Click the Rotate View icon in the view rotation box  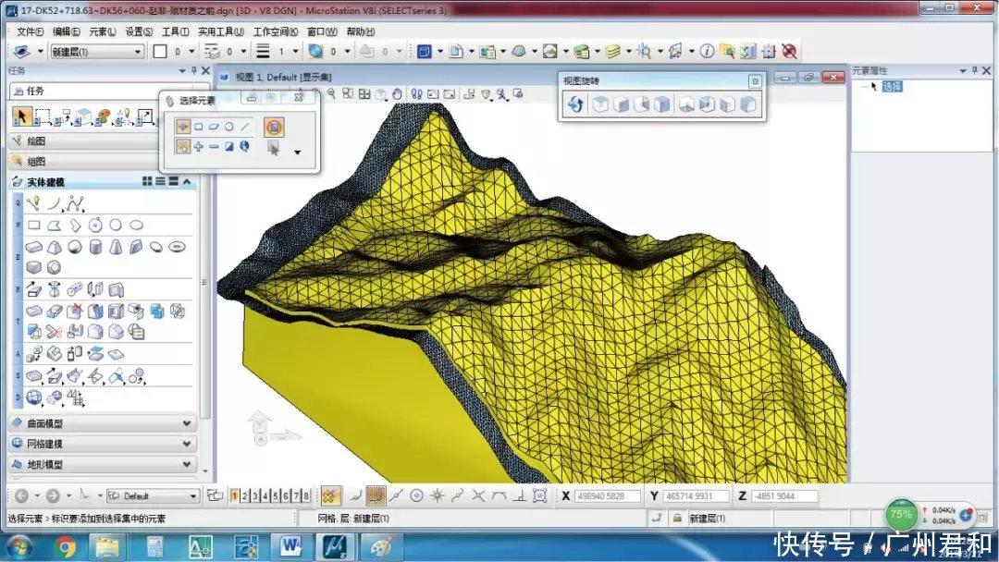click(576, 104)
